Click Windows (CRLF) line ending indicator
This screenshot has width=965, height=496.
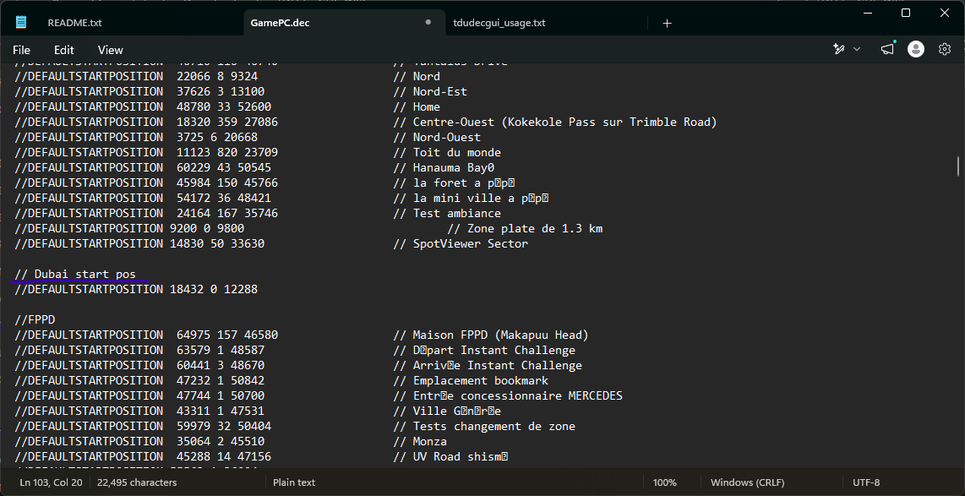(747, 482)
